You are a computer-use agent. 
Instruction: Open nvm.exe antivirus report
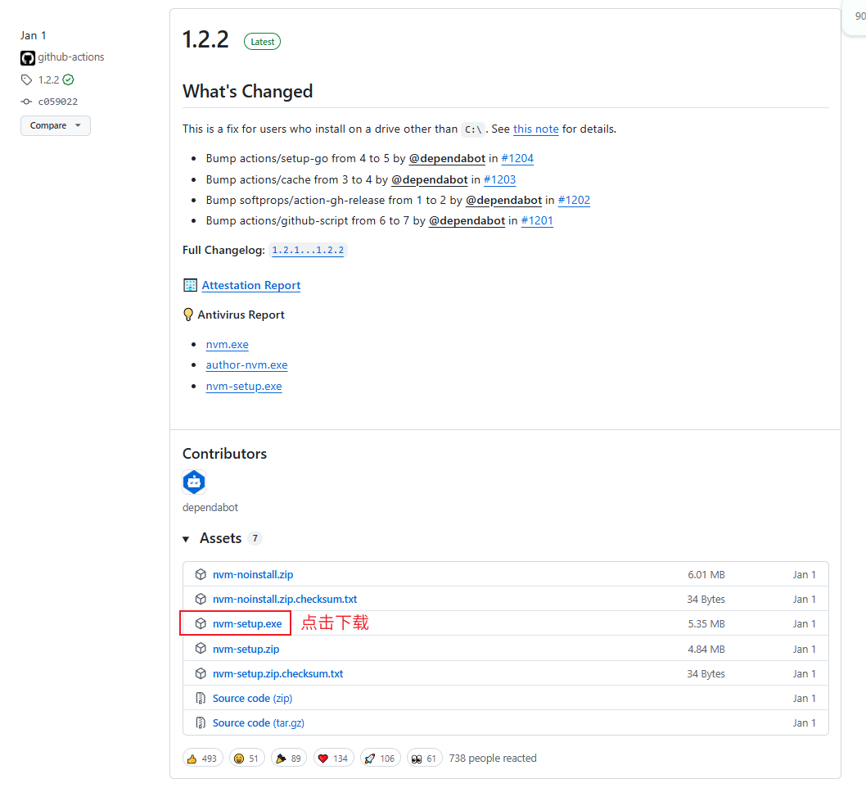point(227,344)
